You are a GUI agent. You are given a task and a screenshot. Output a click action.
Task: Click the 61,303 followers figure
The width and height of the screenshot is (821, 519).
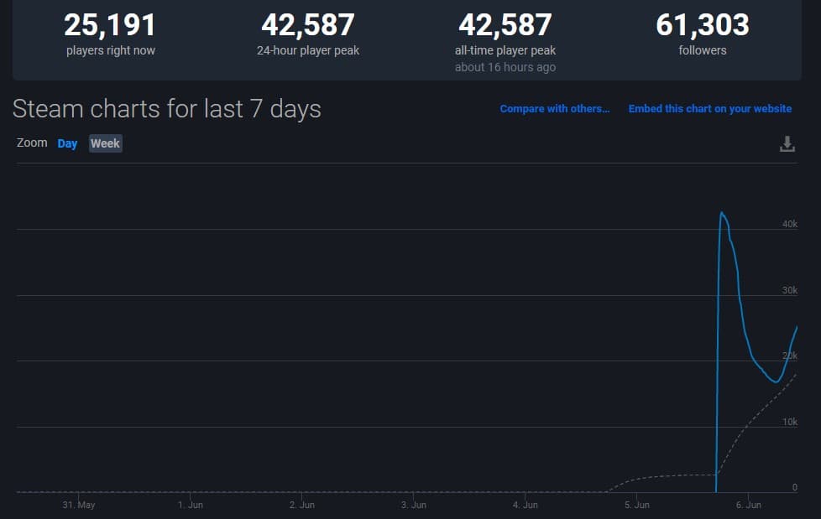702,24
